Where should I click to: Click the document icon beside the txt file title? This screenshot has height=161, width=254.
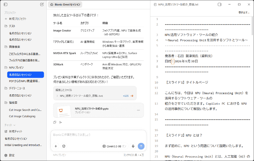pos(155,4)
